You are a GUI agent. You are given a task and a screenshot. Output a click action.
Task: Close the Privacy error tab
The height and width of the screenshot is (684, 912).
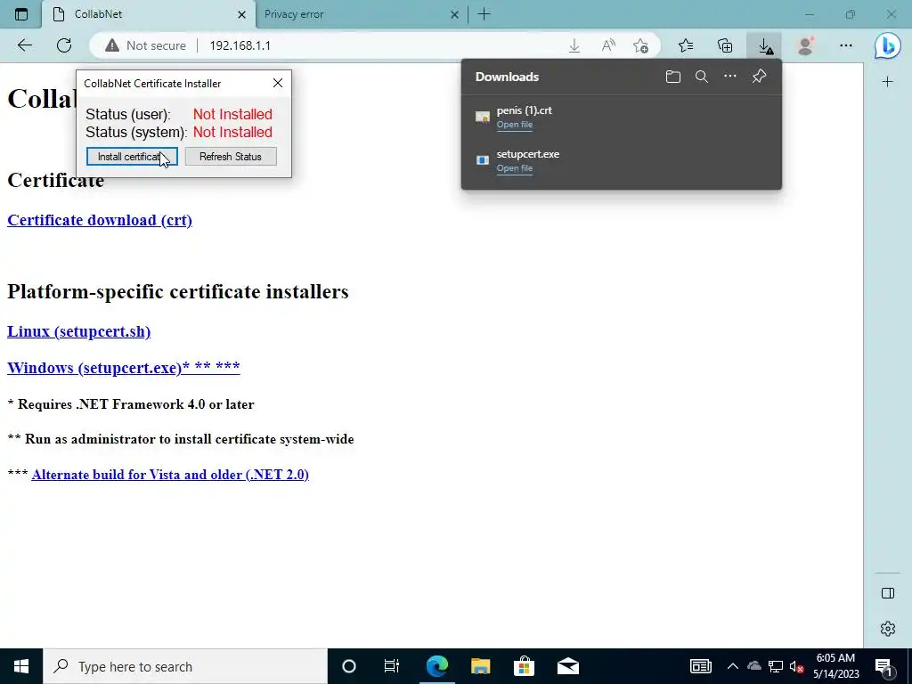[455, 14]
